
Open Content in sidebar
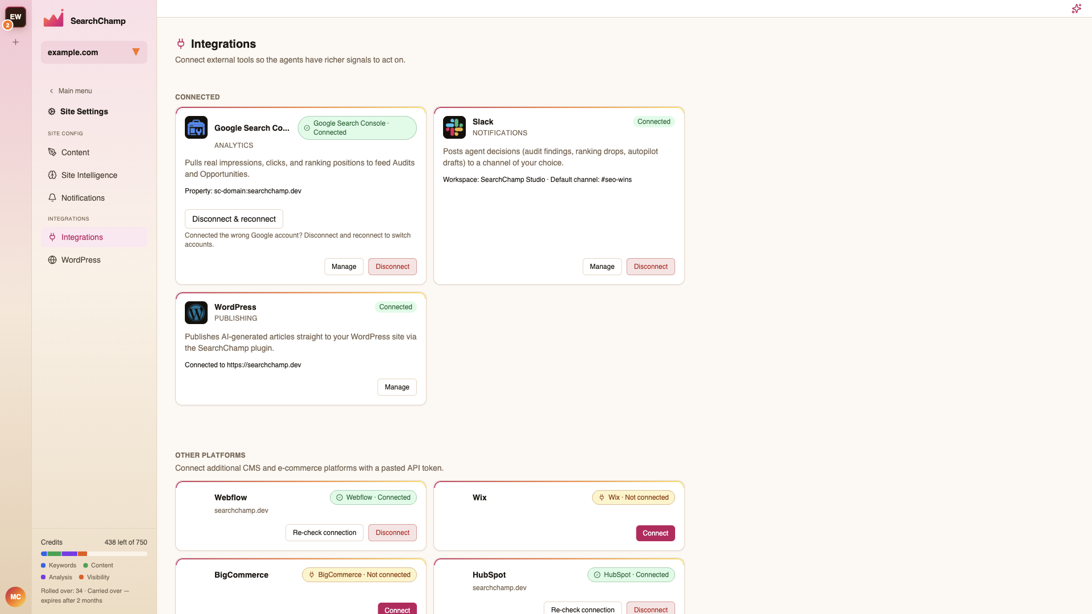pyautogui.click(x=94, y=152)
